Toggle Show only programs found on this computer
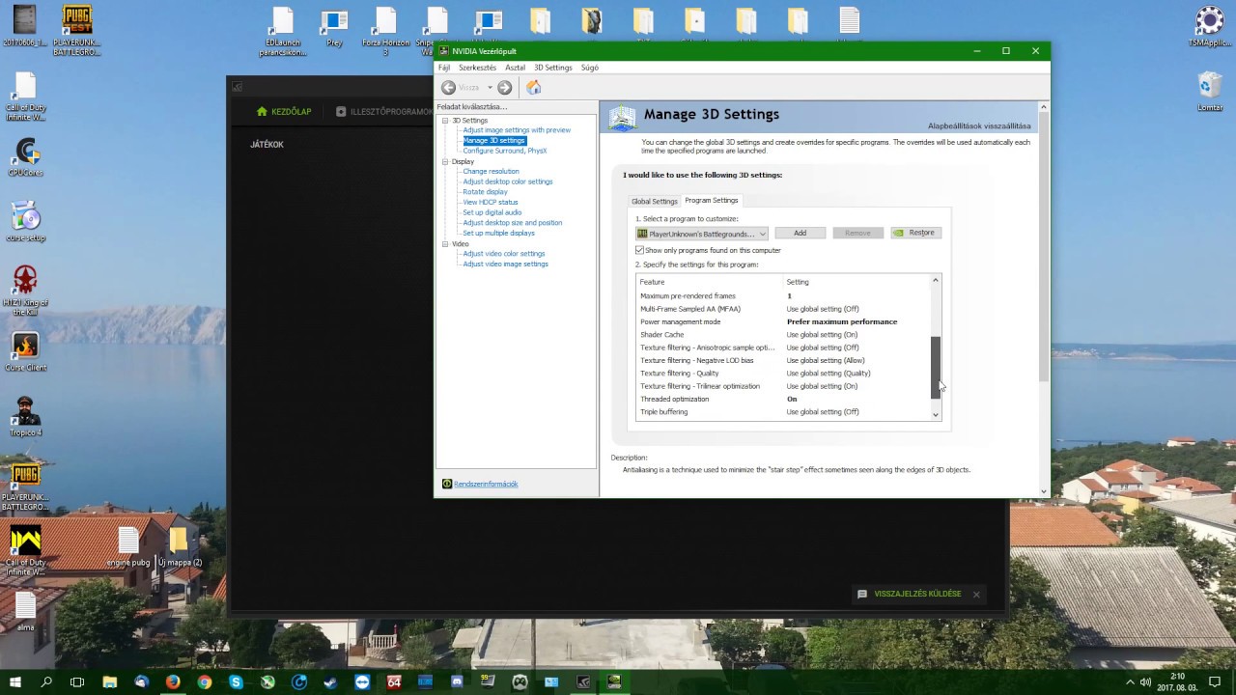The height and width of the screenshot is (695, 1236). pyautogui.click(x=639, y=250)
